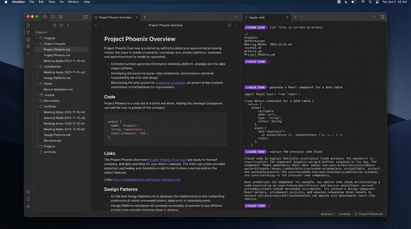Open the project phoenix URL link
The height and width of the screenshot is (229, 411).
pyautogui.click(x=147, y=180)
